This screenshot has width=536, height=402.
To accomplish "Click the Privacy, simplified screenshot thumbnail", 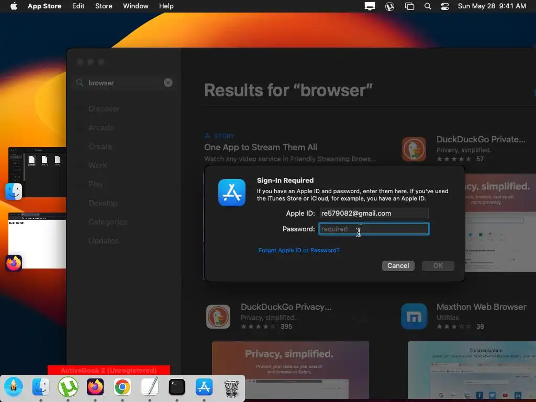I will pyautogui.click(x=290, y=370).
